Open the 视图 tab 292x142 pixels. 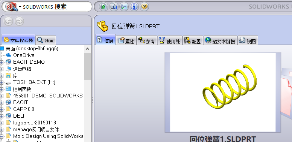(248, 40)
